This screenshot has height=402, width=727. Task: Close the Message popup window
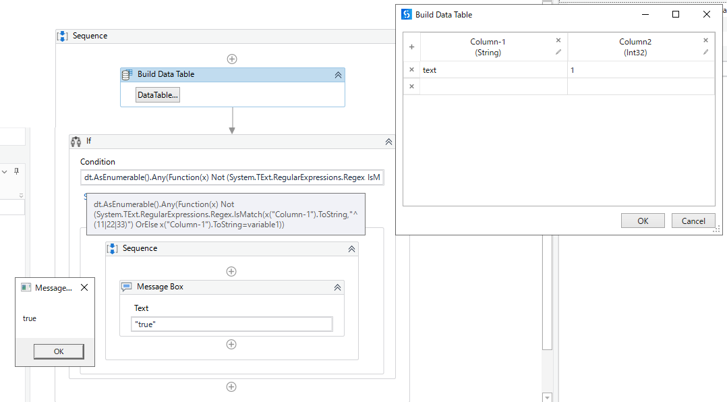click(x=84, y=287)
